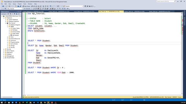Image resolution: width=186 pixels, height=104 pixels.
Task: Close the active Read_Table.sql tab
Action: [123, 12]
